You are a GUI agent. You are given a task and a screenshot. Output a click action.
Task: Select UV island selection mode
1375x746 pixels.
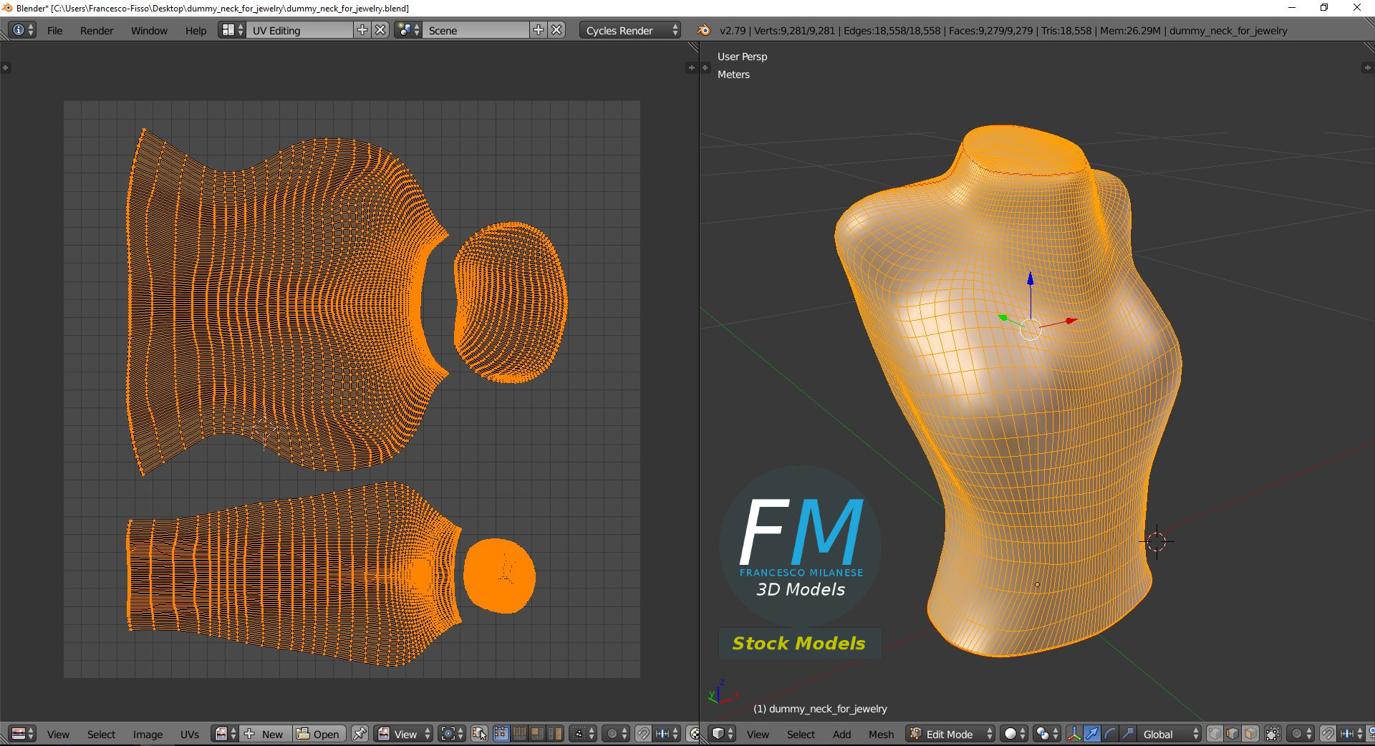pos(555,734)
